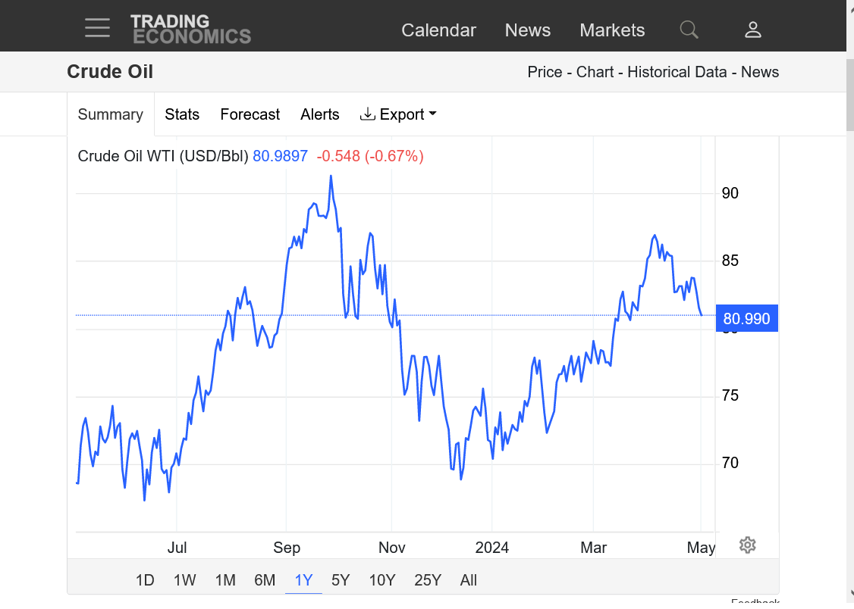
Task: Click the 2024 label on chart axis
Action: pyautogui.click(x=491, y=548)
